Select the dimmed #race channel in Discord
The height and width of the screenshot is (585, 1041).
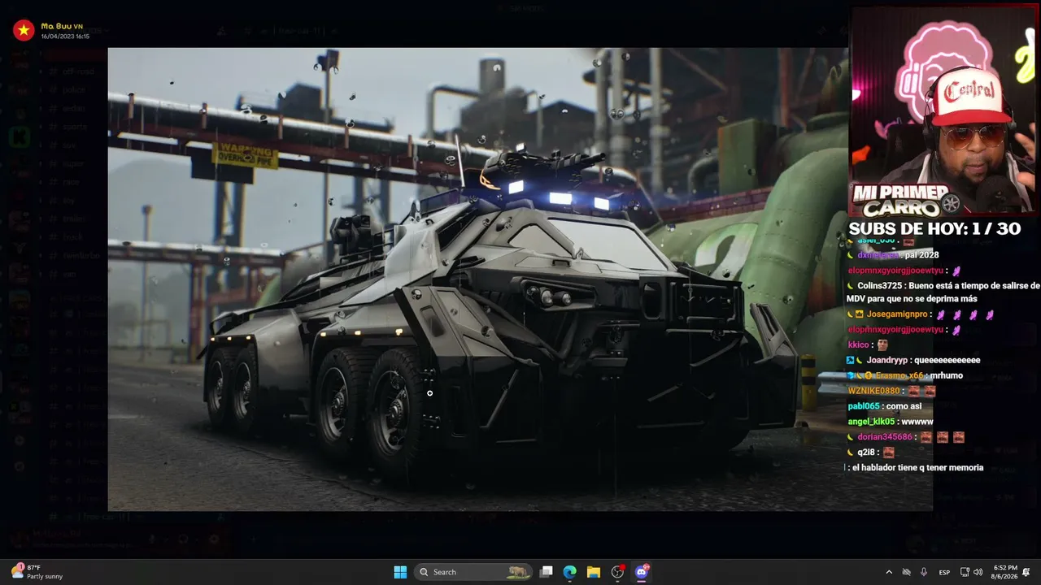(72, 182)
